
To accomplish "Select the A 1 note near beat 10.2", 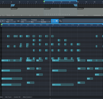I will pos(39,75).
